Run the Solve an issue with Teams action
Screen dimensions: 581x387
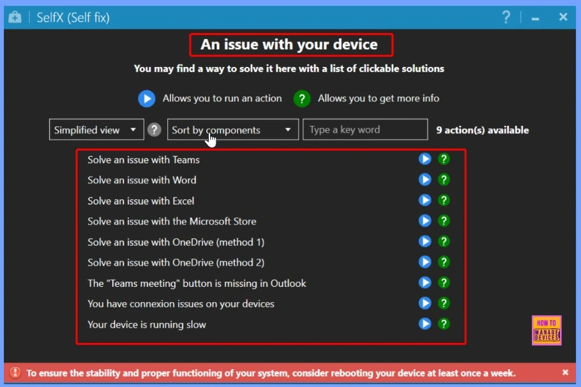point(425,159)
